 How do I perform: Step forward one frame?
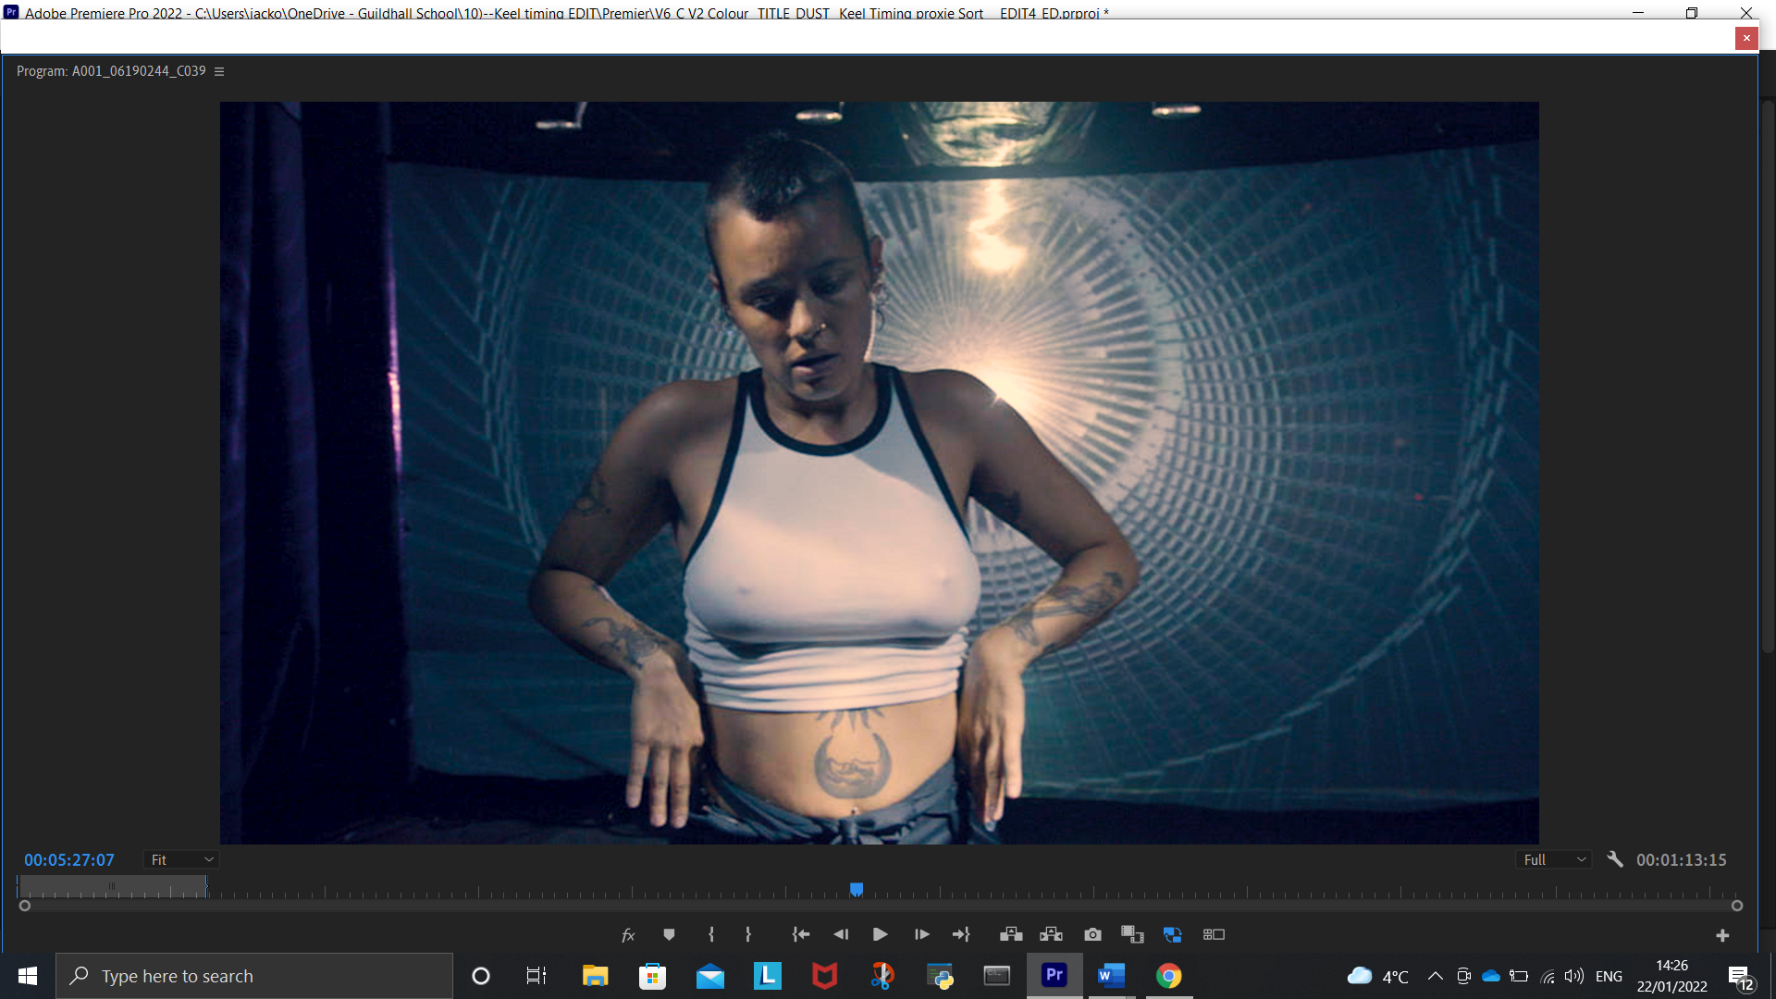(x=921, y=935)
